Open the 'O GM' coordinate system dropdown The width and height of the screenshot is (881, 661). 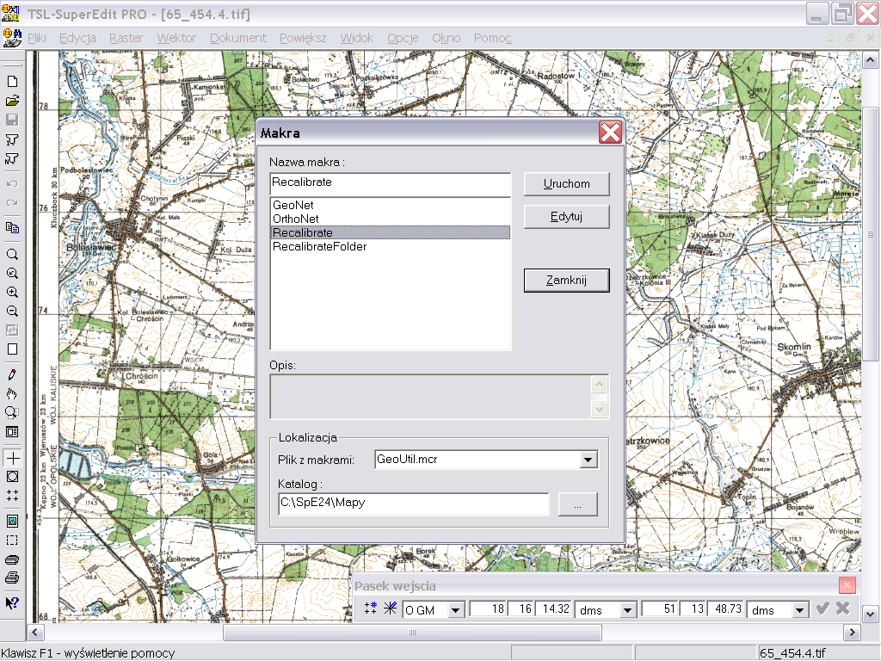(456, 610)
